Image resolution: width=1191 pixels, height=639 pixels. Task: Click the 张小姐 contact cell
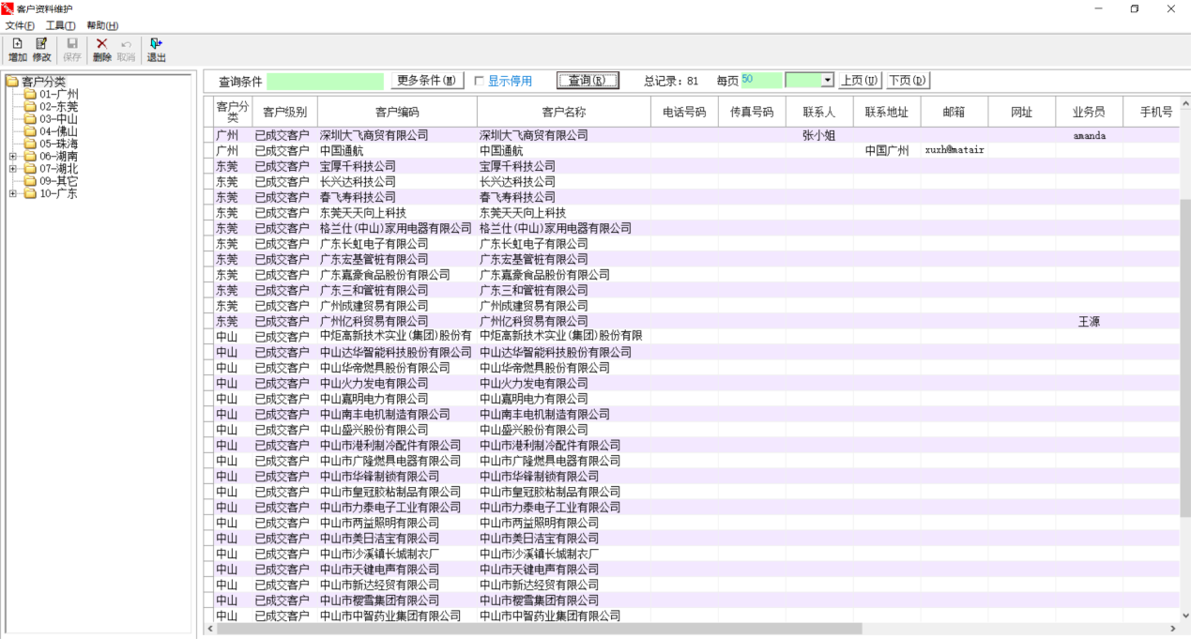(819, 135)
